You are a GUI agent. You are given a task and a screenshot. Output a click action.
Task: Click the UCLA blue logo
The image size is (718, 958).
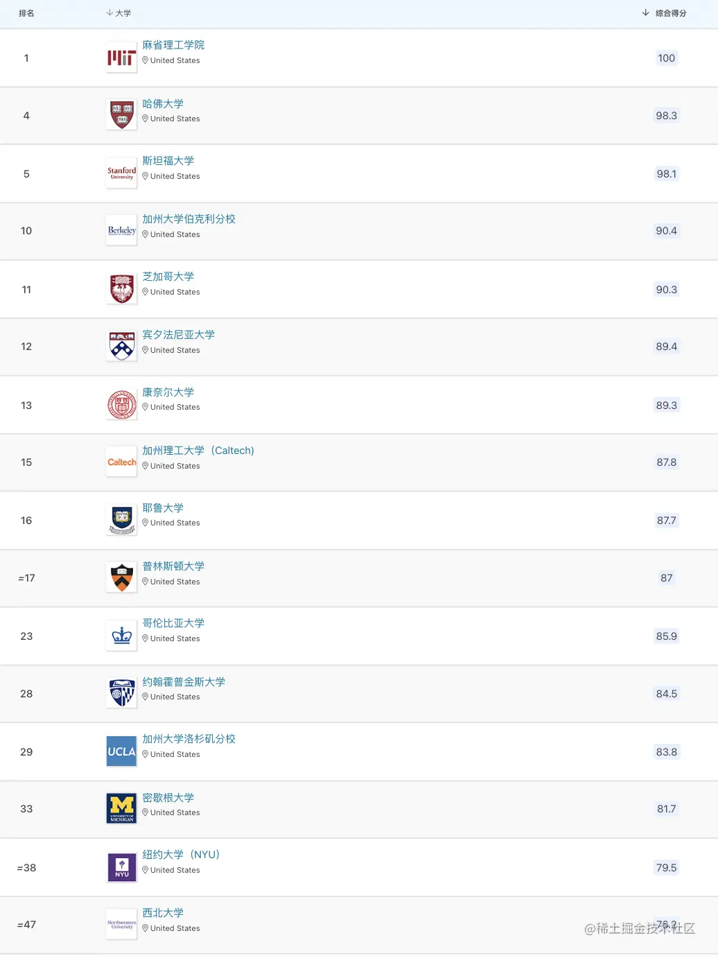pos(121,751)
